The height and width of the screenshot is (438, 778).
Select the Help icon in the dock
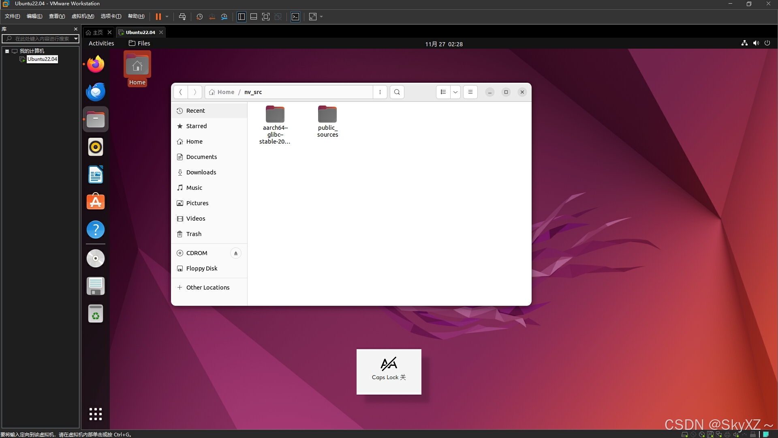(96, 230)
